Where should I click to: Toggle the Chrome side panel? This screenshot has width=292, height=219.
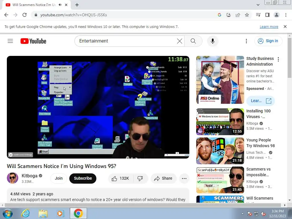[x=267, y=15]
